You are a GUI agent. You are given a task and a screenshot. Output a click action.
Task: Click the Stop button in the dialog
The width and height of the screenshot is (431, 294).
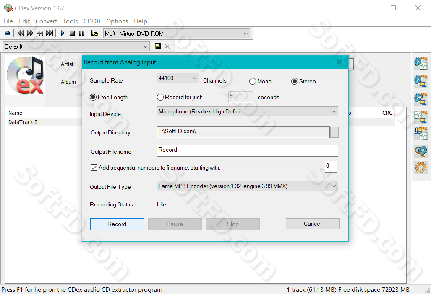coord(233,224)
